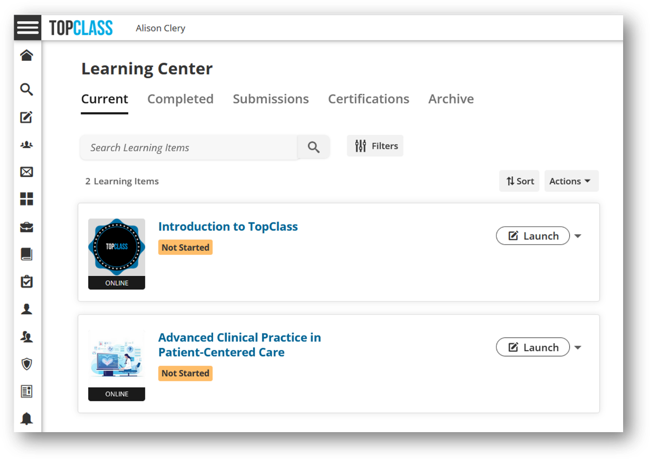Click the '2 Learning Items' count text
Screen dimensions: 650x459
coord(122,181)
